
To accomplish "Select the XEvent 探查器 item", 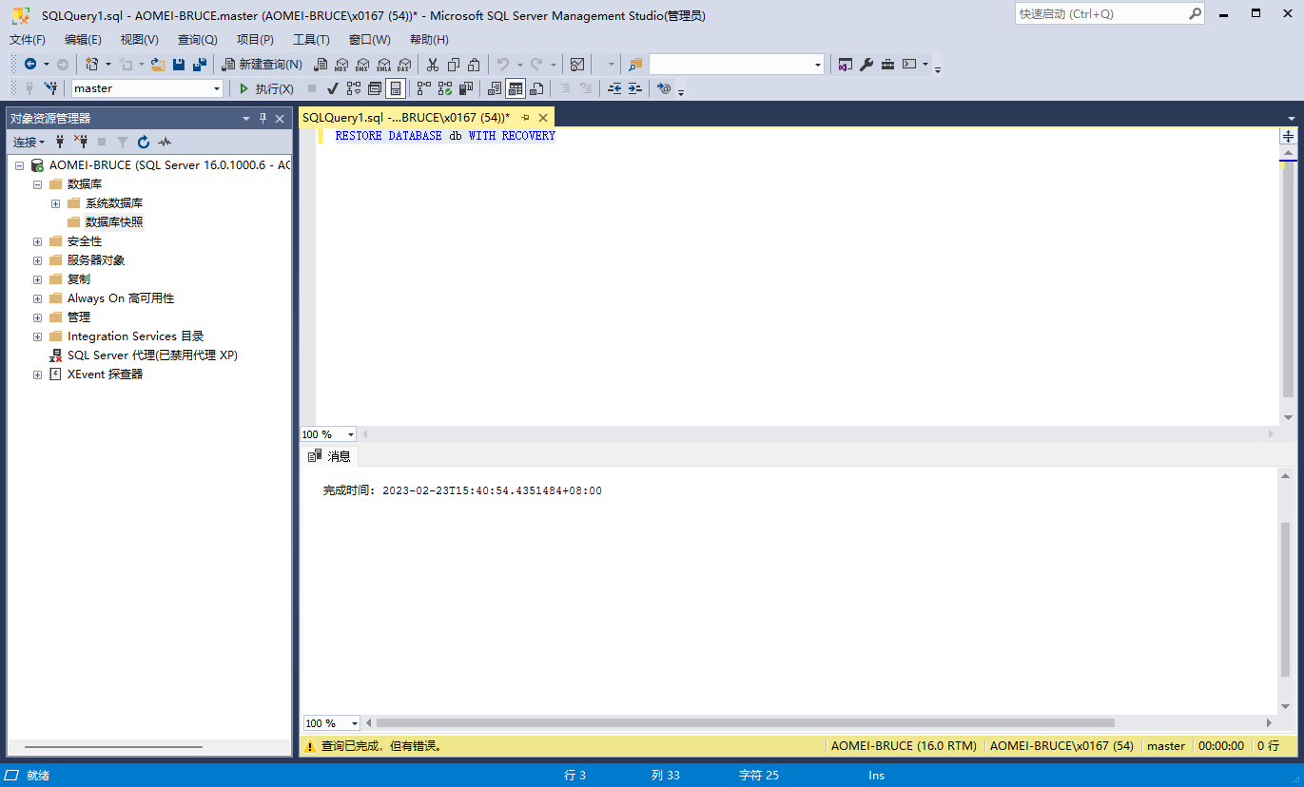I will point(105,374).
